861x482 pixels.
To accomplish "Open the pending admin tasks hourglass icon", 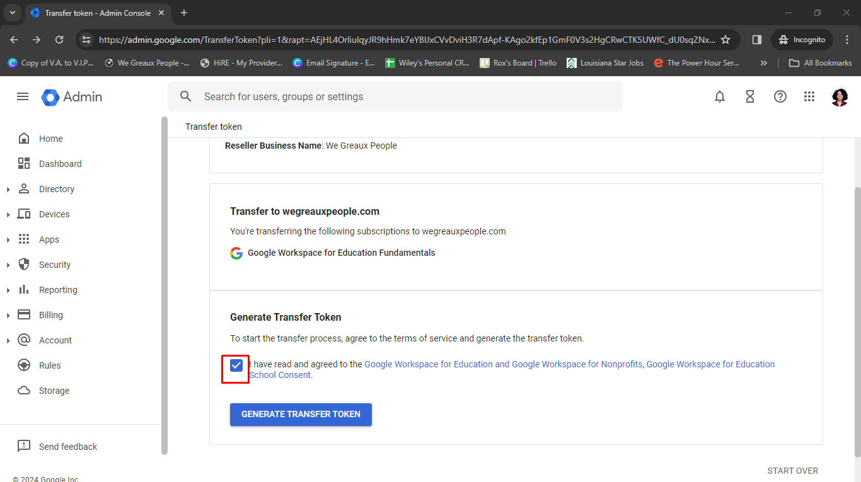I will (750, 96).
